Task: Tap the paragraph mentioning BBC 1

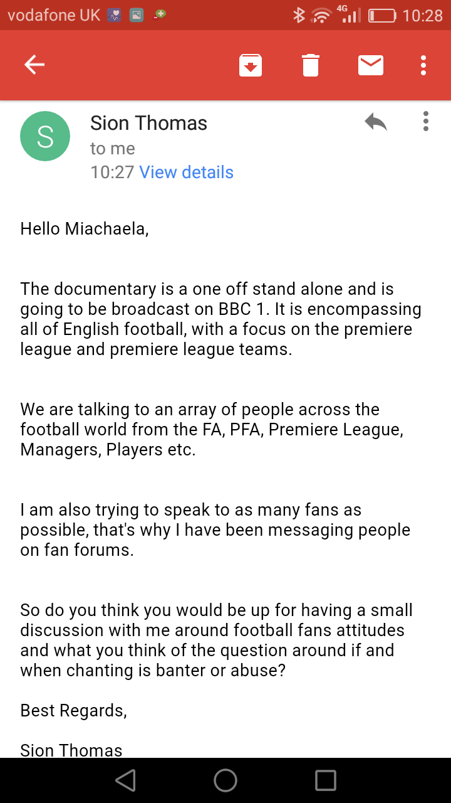Action: 220,319
